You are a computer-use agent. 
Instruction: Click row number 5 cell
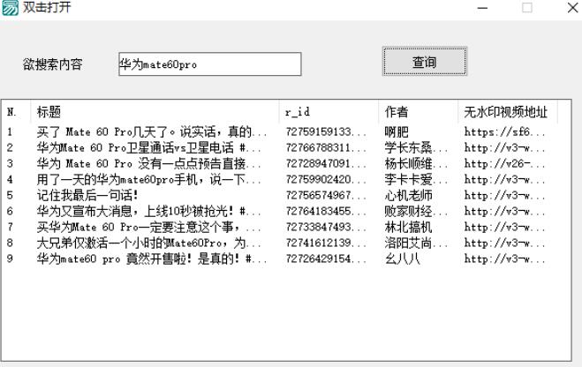coord(10,195)
